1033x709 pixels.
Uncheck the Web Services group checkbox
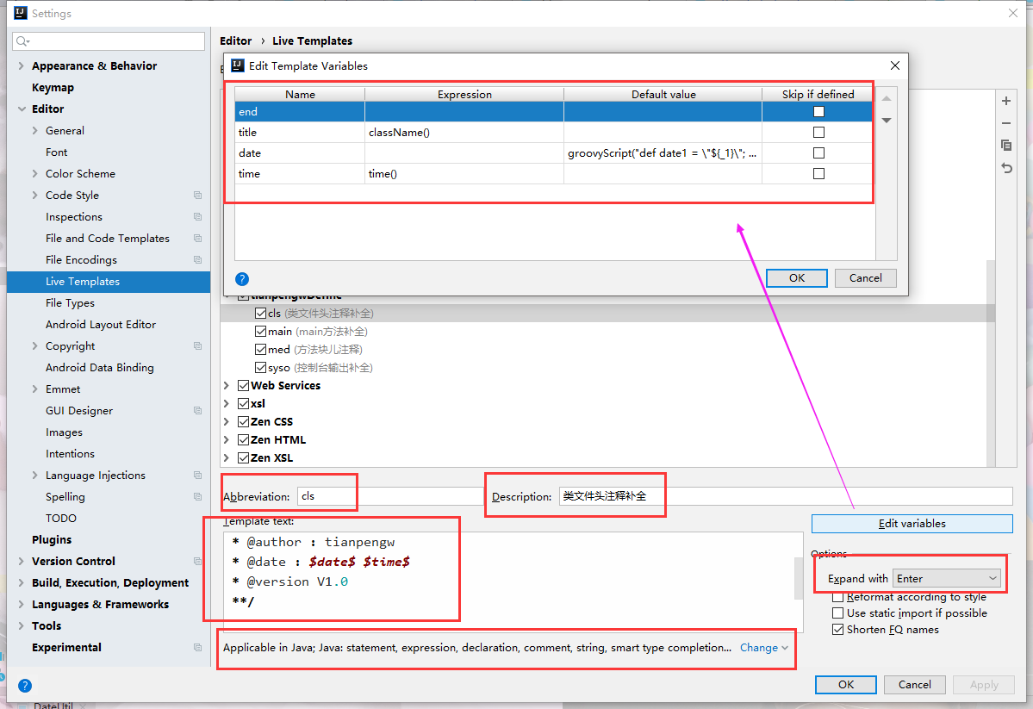[244, 385]
